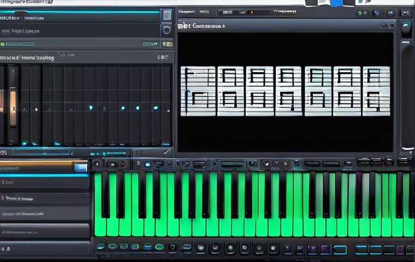Click the third of three round icons past the LCD knob

point(285,164)
